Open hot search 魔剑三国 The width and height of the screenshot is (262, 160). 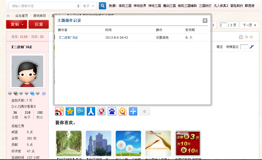pos(169,6)
